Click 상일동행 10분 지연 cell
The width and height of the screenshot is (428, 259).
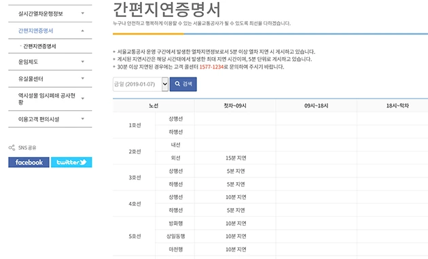tap(236, 237)
